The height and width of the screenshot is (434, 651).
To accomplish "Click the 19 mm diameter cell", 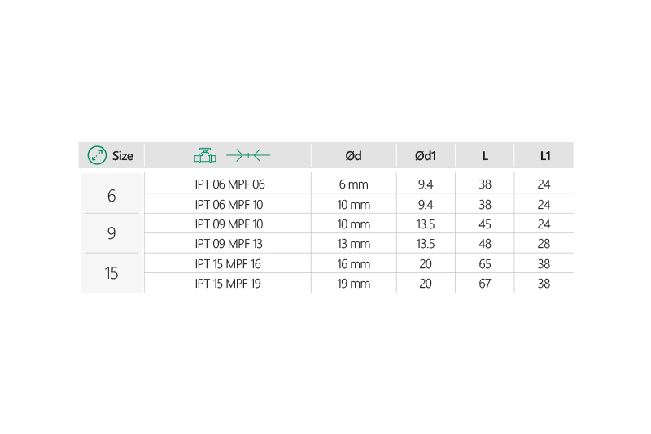I will (353, 283).
